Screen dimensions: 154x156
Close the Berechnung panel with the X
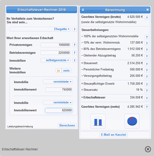click(x=148, y=10)
